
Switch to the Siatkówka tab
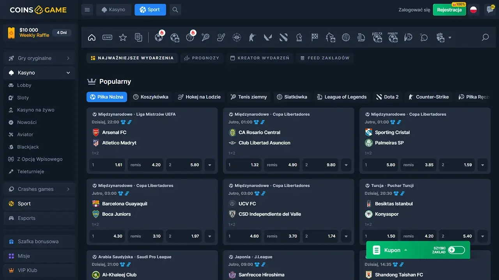tap(292, 97)
